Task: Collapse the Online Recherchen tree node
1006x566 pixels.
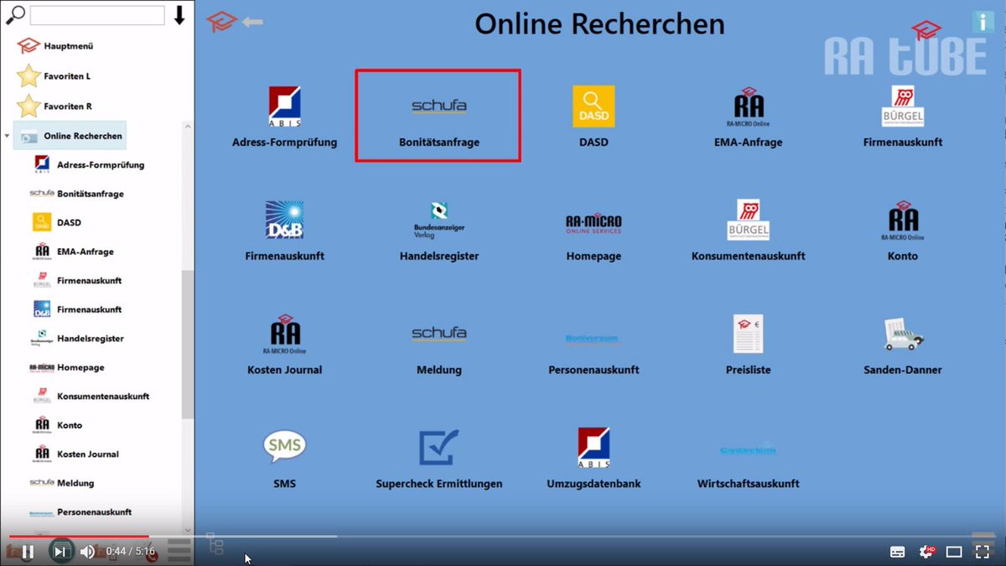Action: tap(8, 136)
